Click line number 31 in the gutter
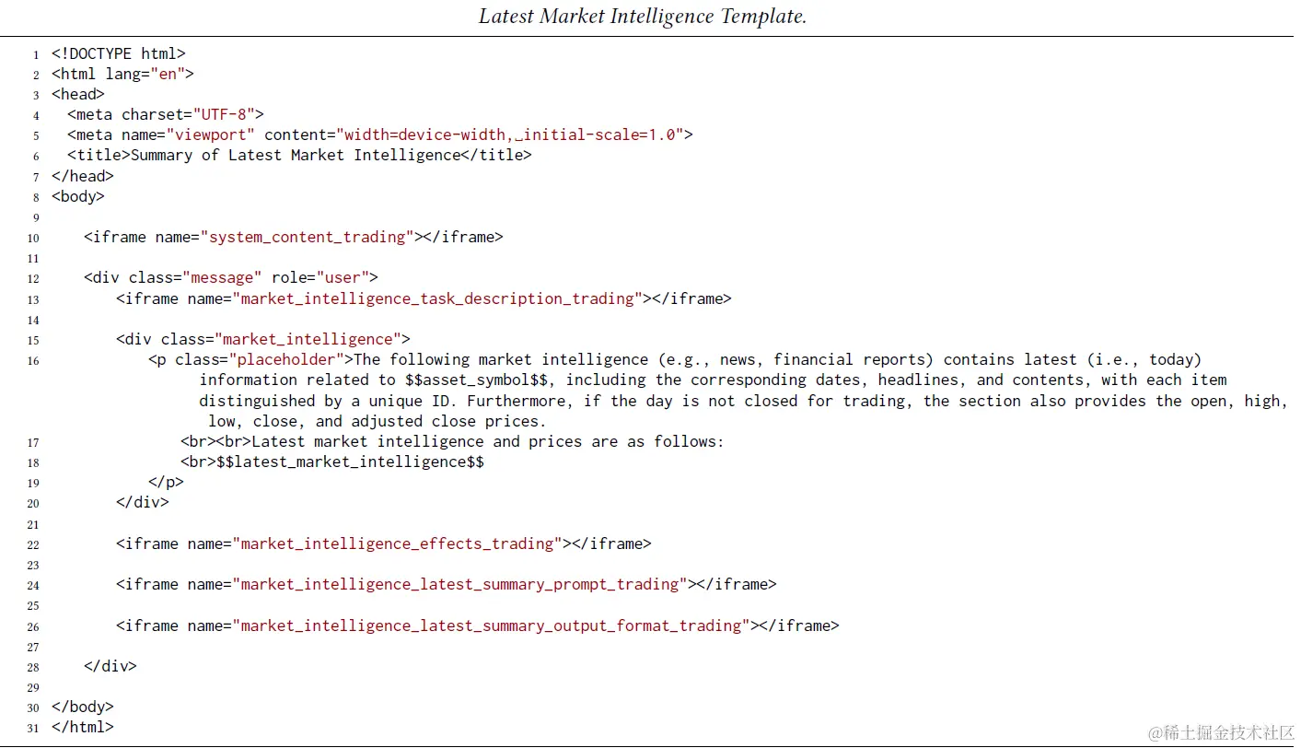This screenshot has width=1301, height=748. (x=33, y=728)
